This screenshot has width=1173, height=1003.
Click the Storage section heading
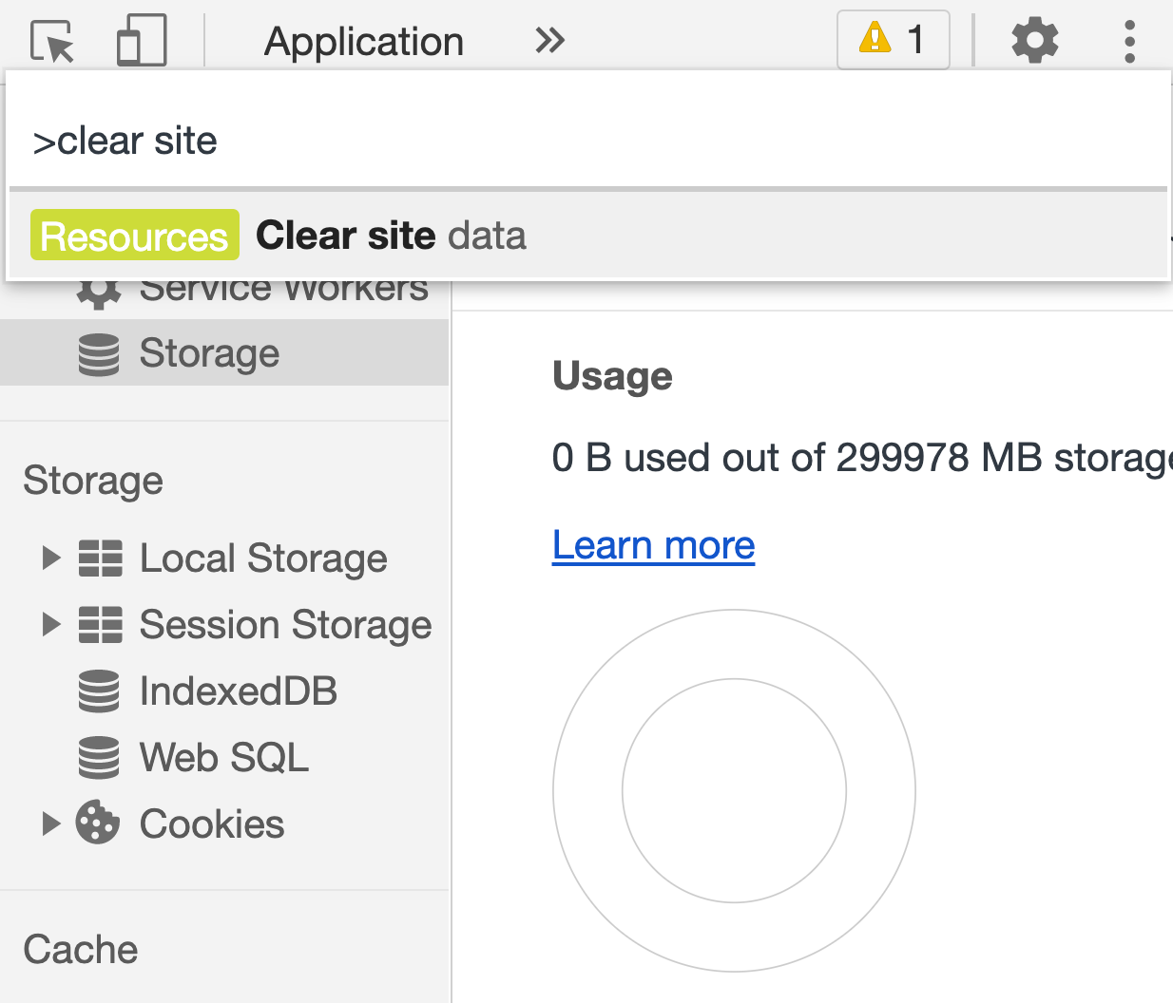[x=93, y=481]
